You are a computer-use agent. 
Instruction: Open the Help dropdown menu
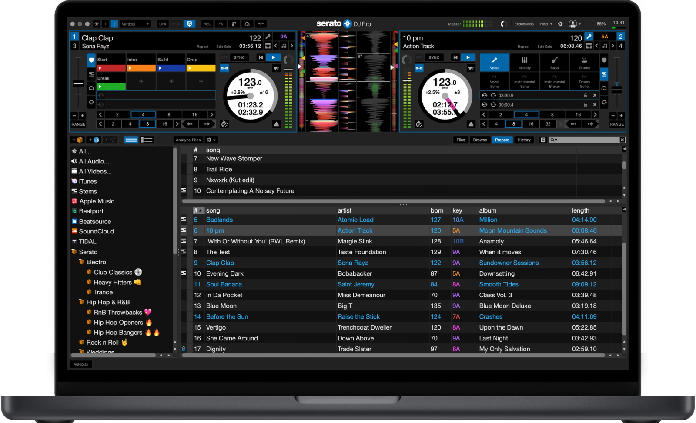(546, 24)
